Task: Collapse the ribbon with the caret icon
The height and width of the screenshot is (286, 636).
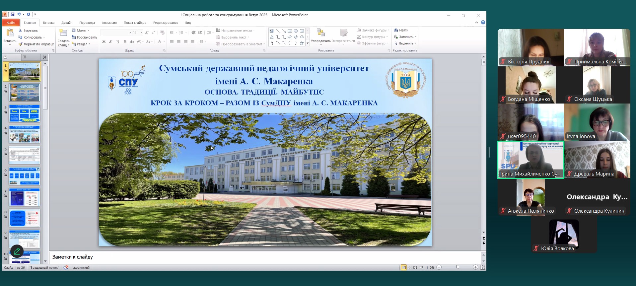Action: click(x=476, y=23)
